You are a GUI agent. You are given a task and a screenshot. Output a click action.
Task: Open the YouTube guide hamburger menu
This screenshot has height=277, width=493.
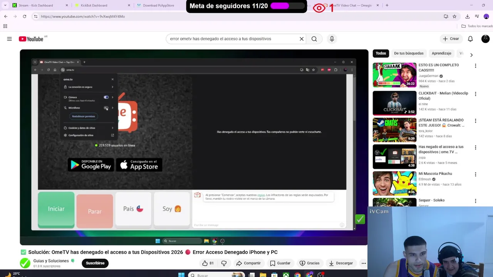(9, 39)
